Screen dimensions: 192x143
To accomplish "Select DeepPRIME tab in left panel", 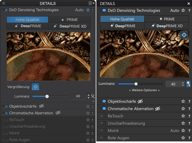I will [27, 26].
